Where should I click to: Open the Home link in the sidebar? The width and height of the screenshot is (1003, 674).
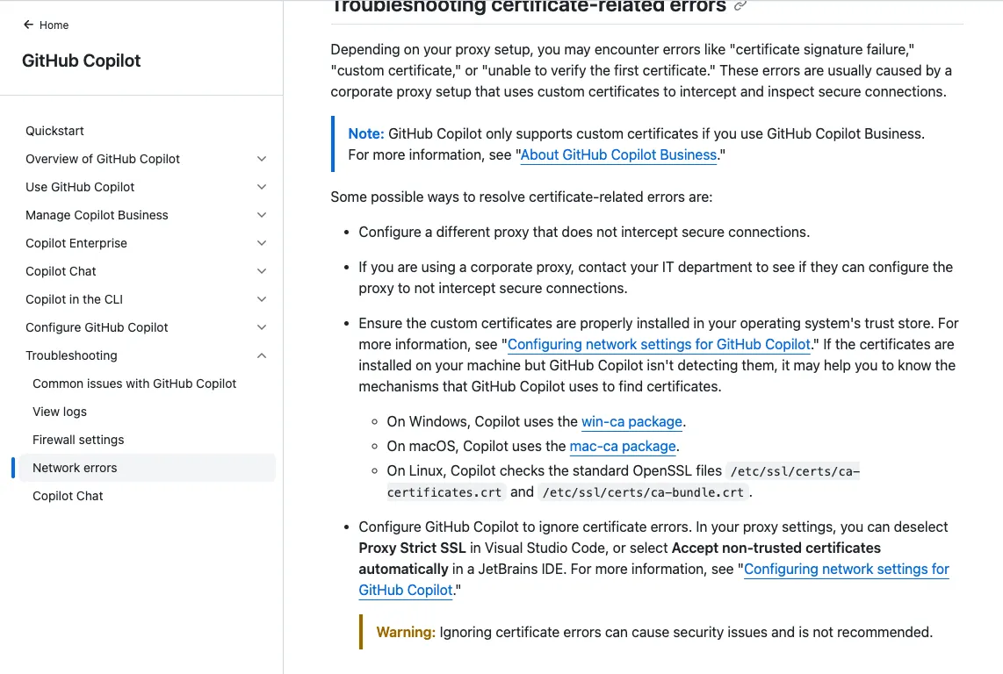[x=54, y=25]
